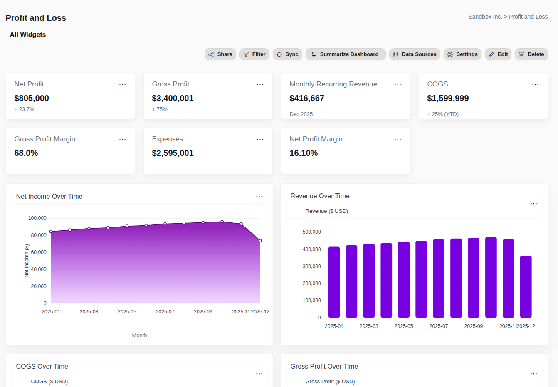Image resolution: width=558 pixels, height=387 pixels.
Task: Click the Profit and Loss page heading
Action: [36, 18]
